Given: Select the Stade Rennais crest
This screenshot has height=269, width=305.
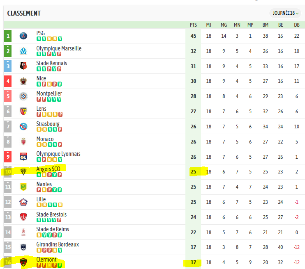Looking at the screenshot, I should click(23, 66).
